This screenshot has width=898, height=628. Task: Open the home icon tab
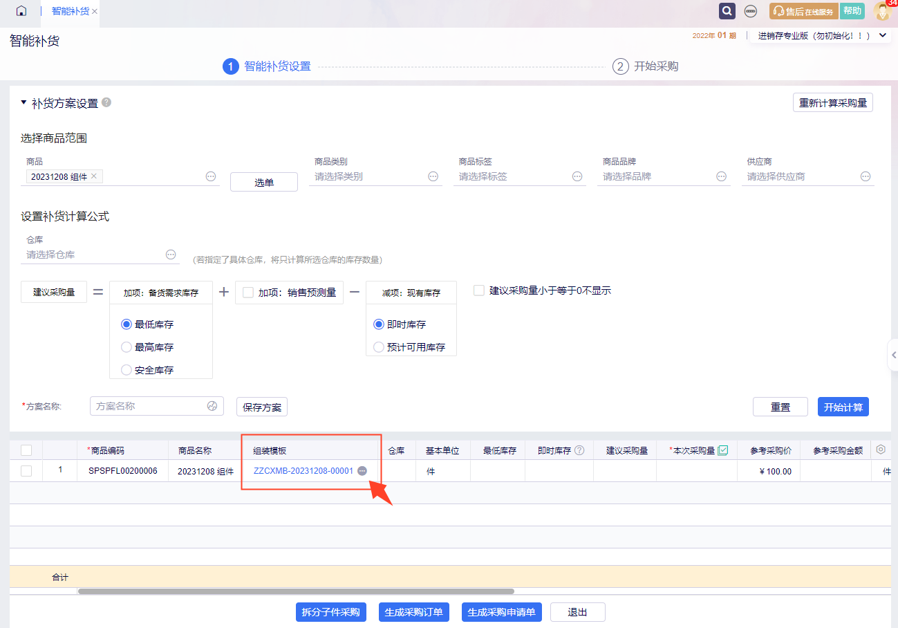point(21,11)
